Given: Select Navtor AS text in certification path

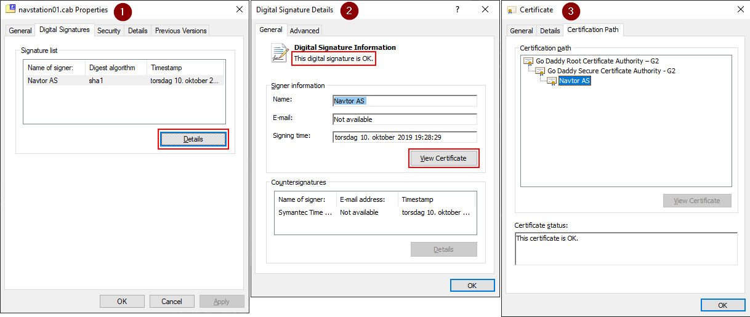Looking at the screenshot, I should coord(575,81).
